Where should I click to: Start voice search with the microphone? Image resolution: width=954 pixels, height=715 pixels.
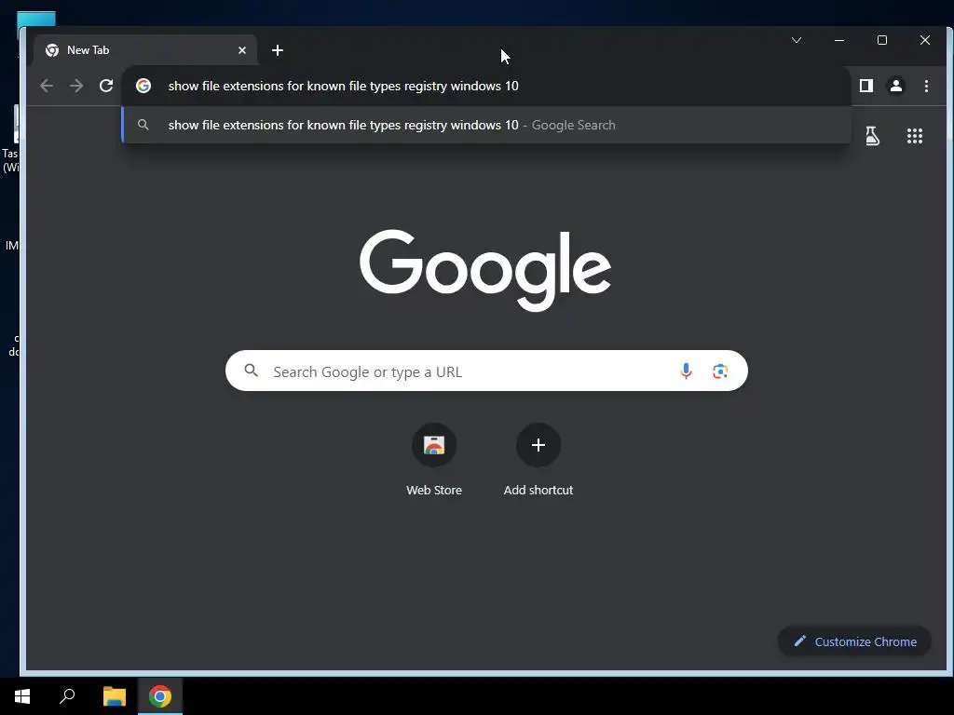[x=686, y=371]
